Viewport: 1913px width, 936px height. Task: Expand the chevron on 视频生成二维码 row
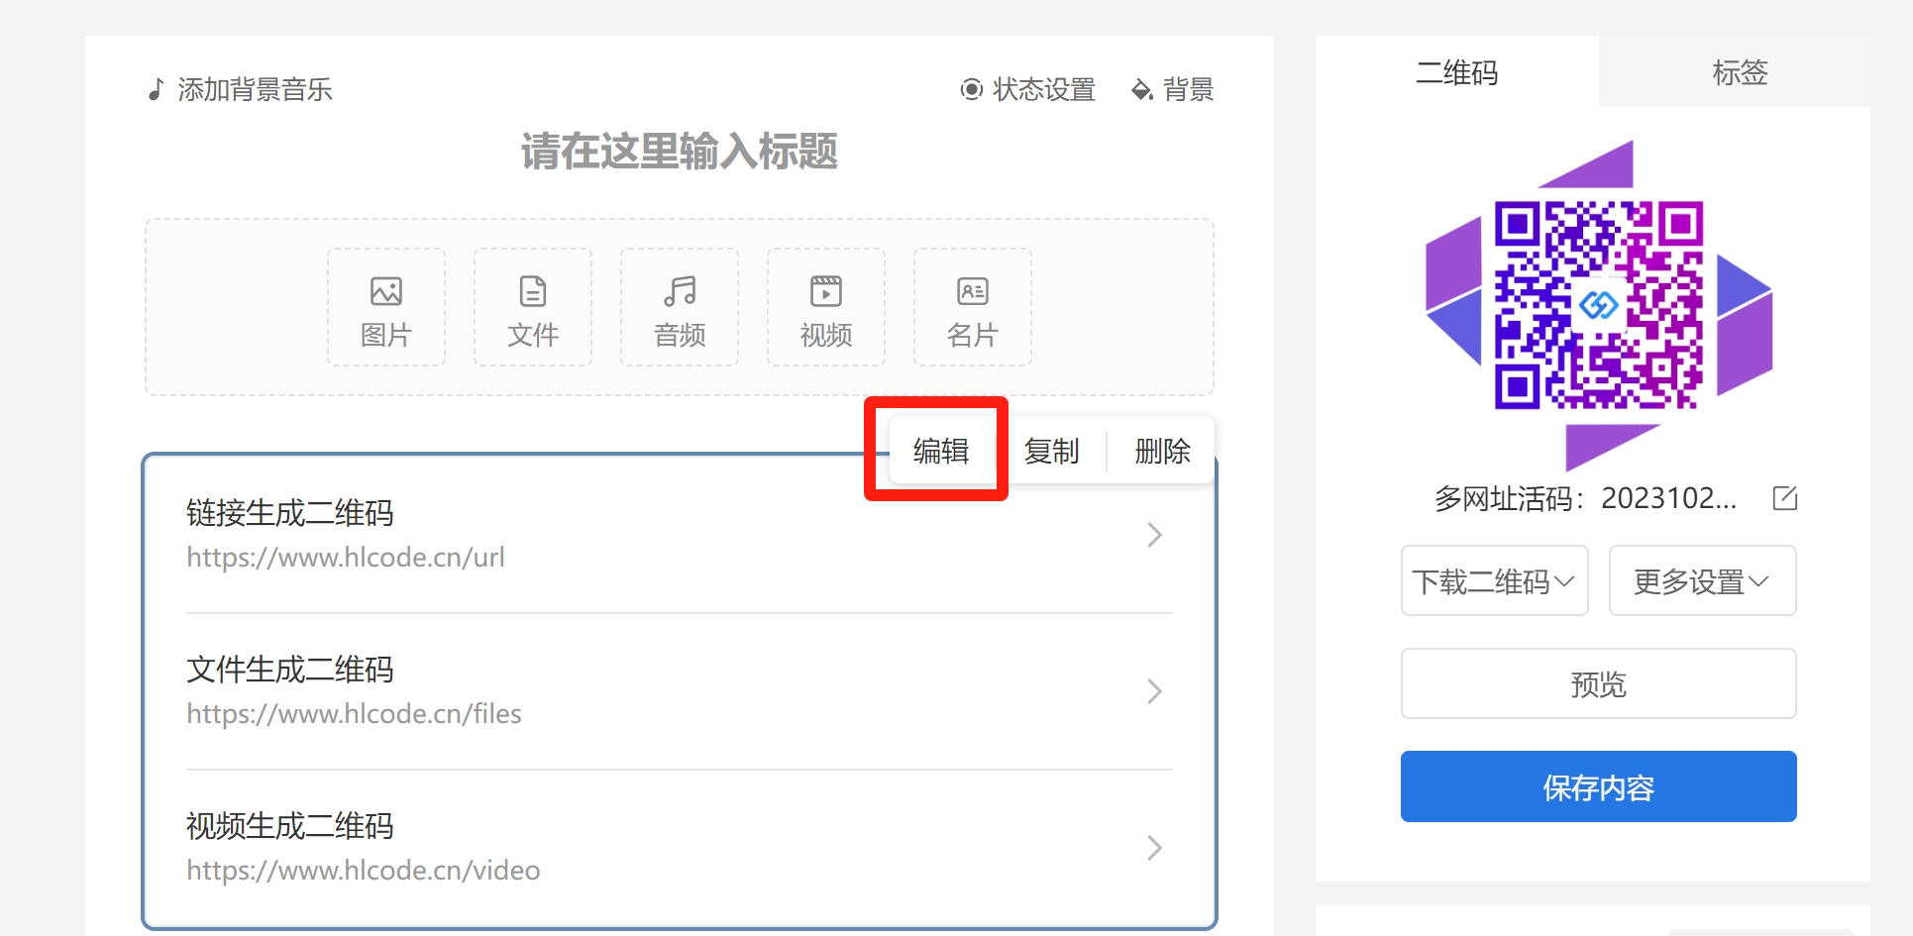1154,848
